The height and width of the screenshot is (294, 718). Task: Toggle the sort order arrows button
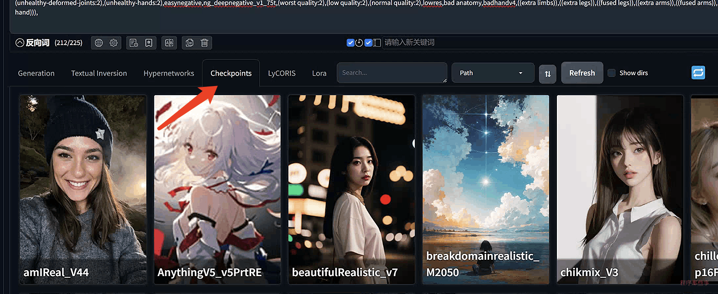click(547, 74)
